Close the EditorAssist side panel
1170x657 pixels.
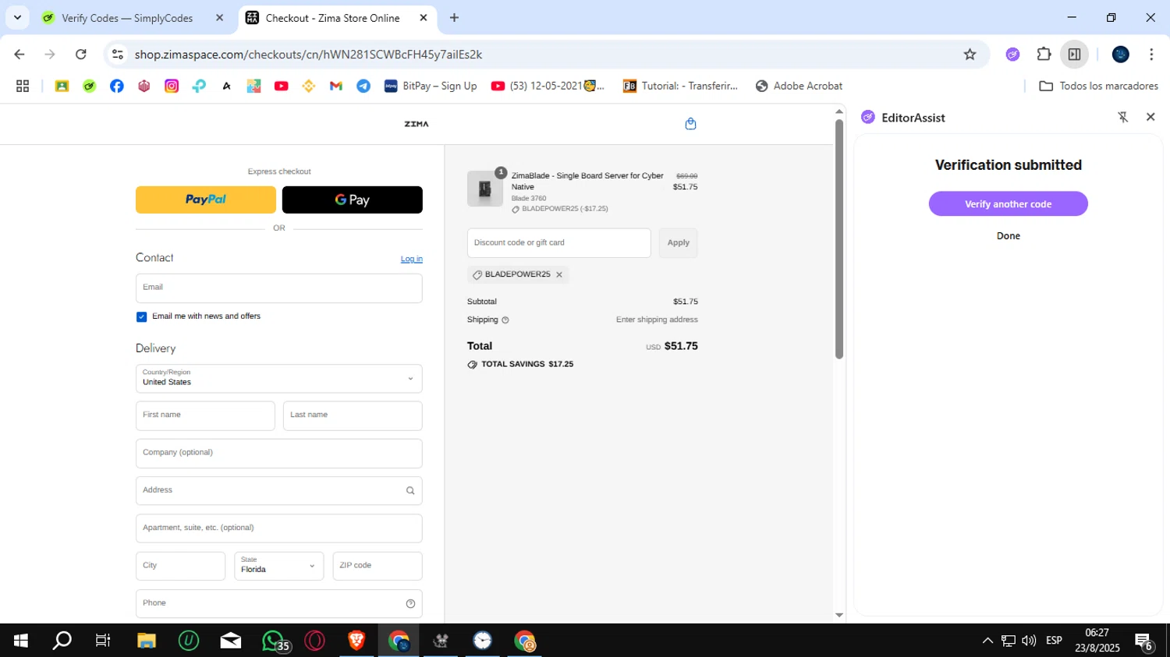[x=1150, y=117]
